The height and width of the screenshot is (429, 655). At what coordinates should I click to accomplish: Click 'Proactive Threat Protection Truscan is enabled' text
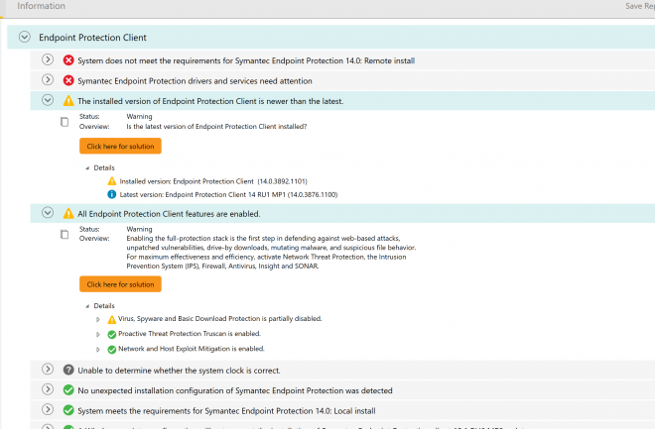click(190, 334)
